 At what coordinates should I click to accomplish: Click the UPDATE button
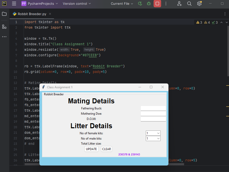tap(91, 149)
